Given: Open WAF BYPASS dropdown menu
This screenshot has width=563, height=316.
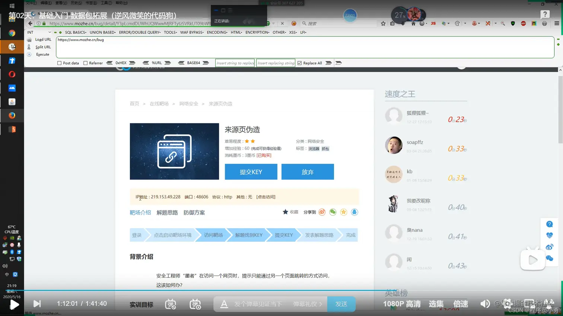Looking at the screenshot, I should coord(192,32).
